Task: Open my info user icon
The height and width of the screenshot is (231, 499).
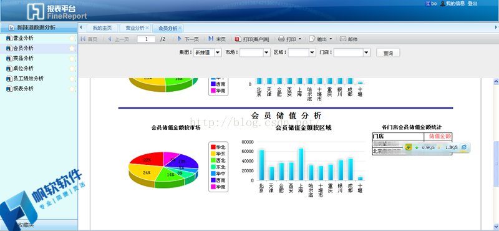Action: (x=442, y=4)
